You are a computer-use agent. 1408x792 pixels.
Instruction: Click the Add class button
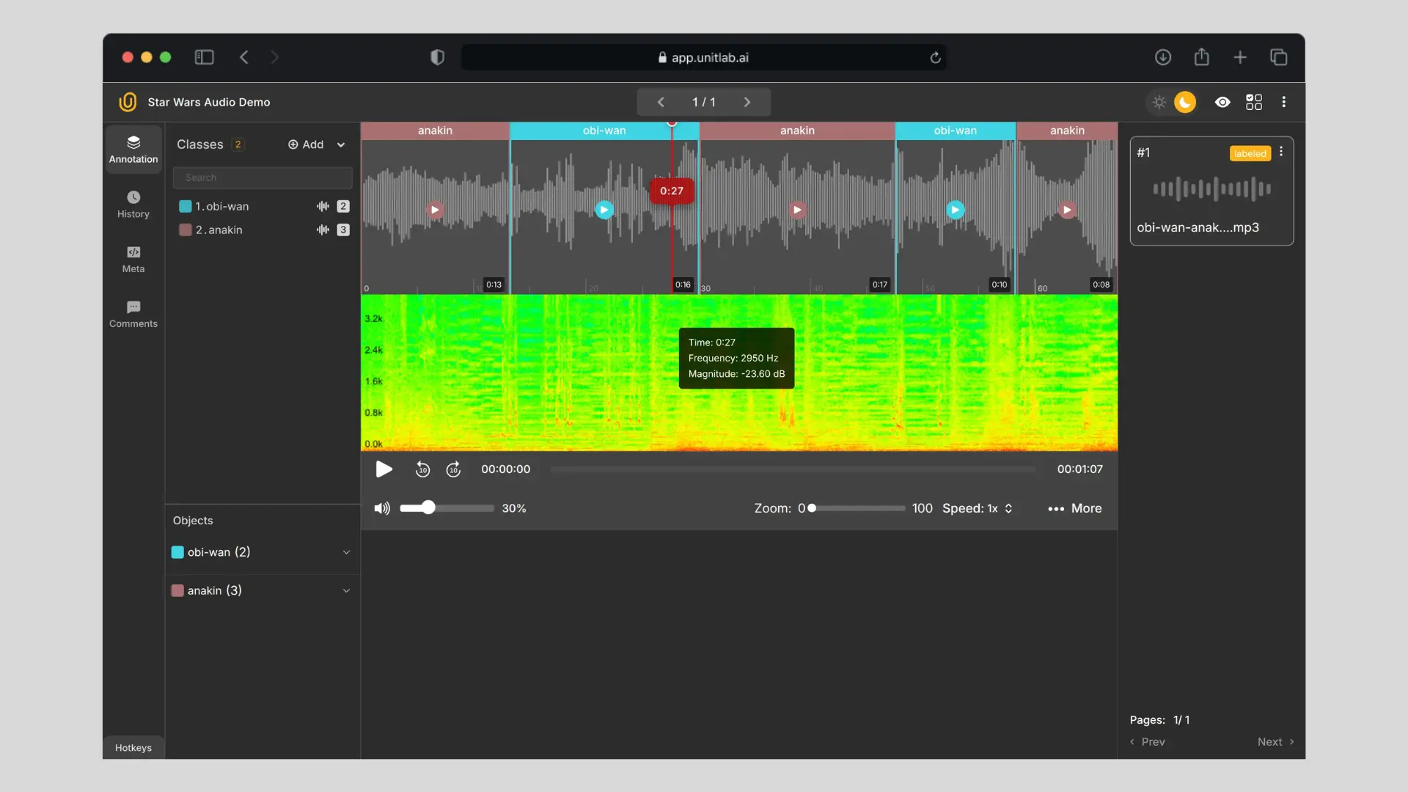pyautogui.click(x=306, y=144)
